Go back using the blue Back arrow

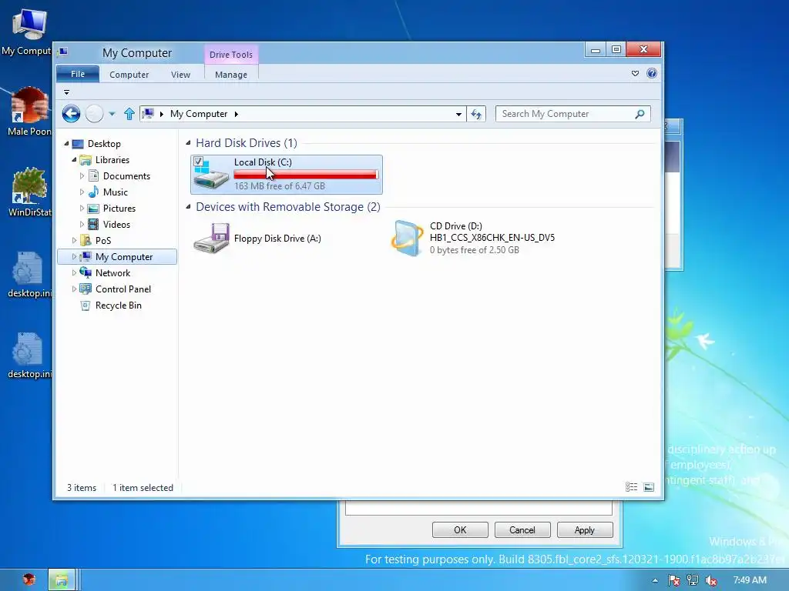pyautogui.click(x=71, y=114)
